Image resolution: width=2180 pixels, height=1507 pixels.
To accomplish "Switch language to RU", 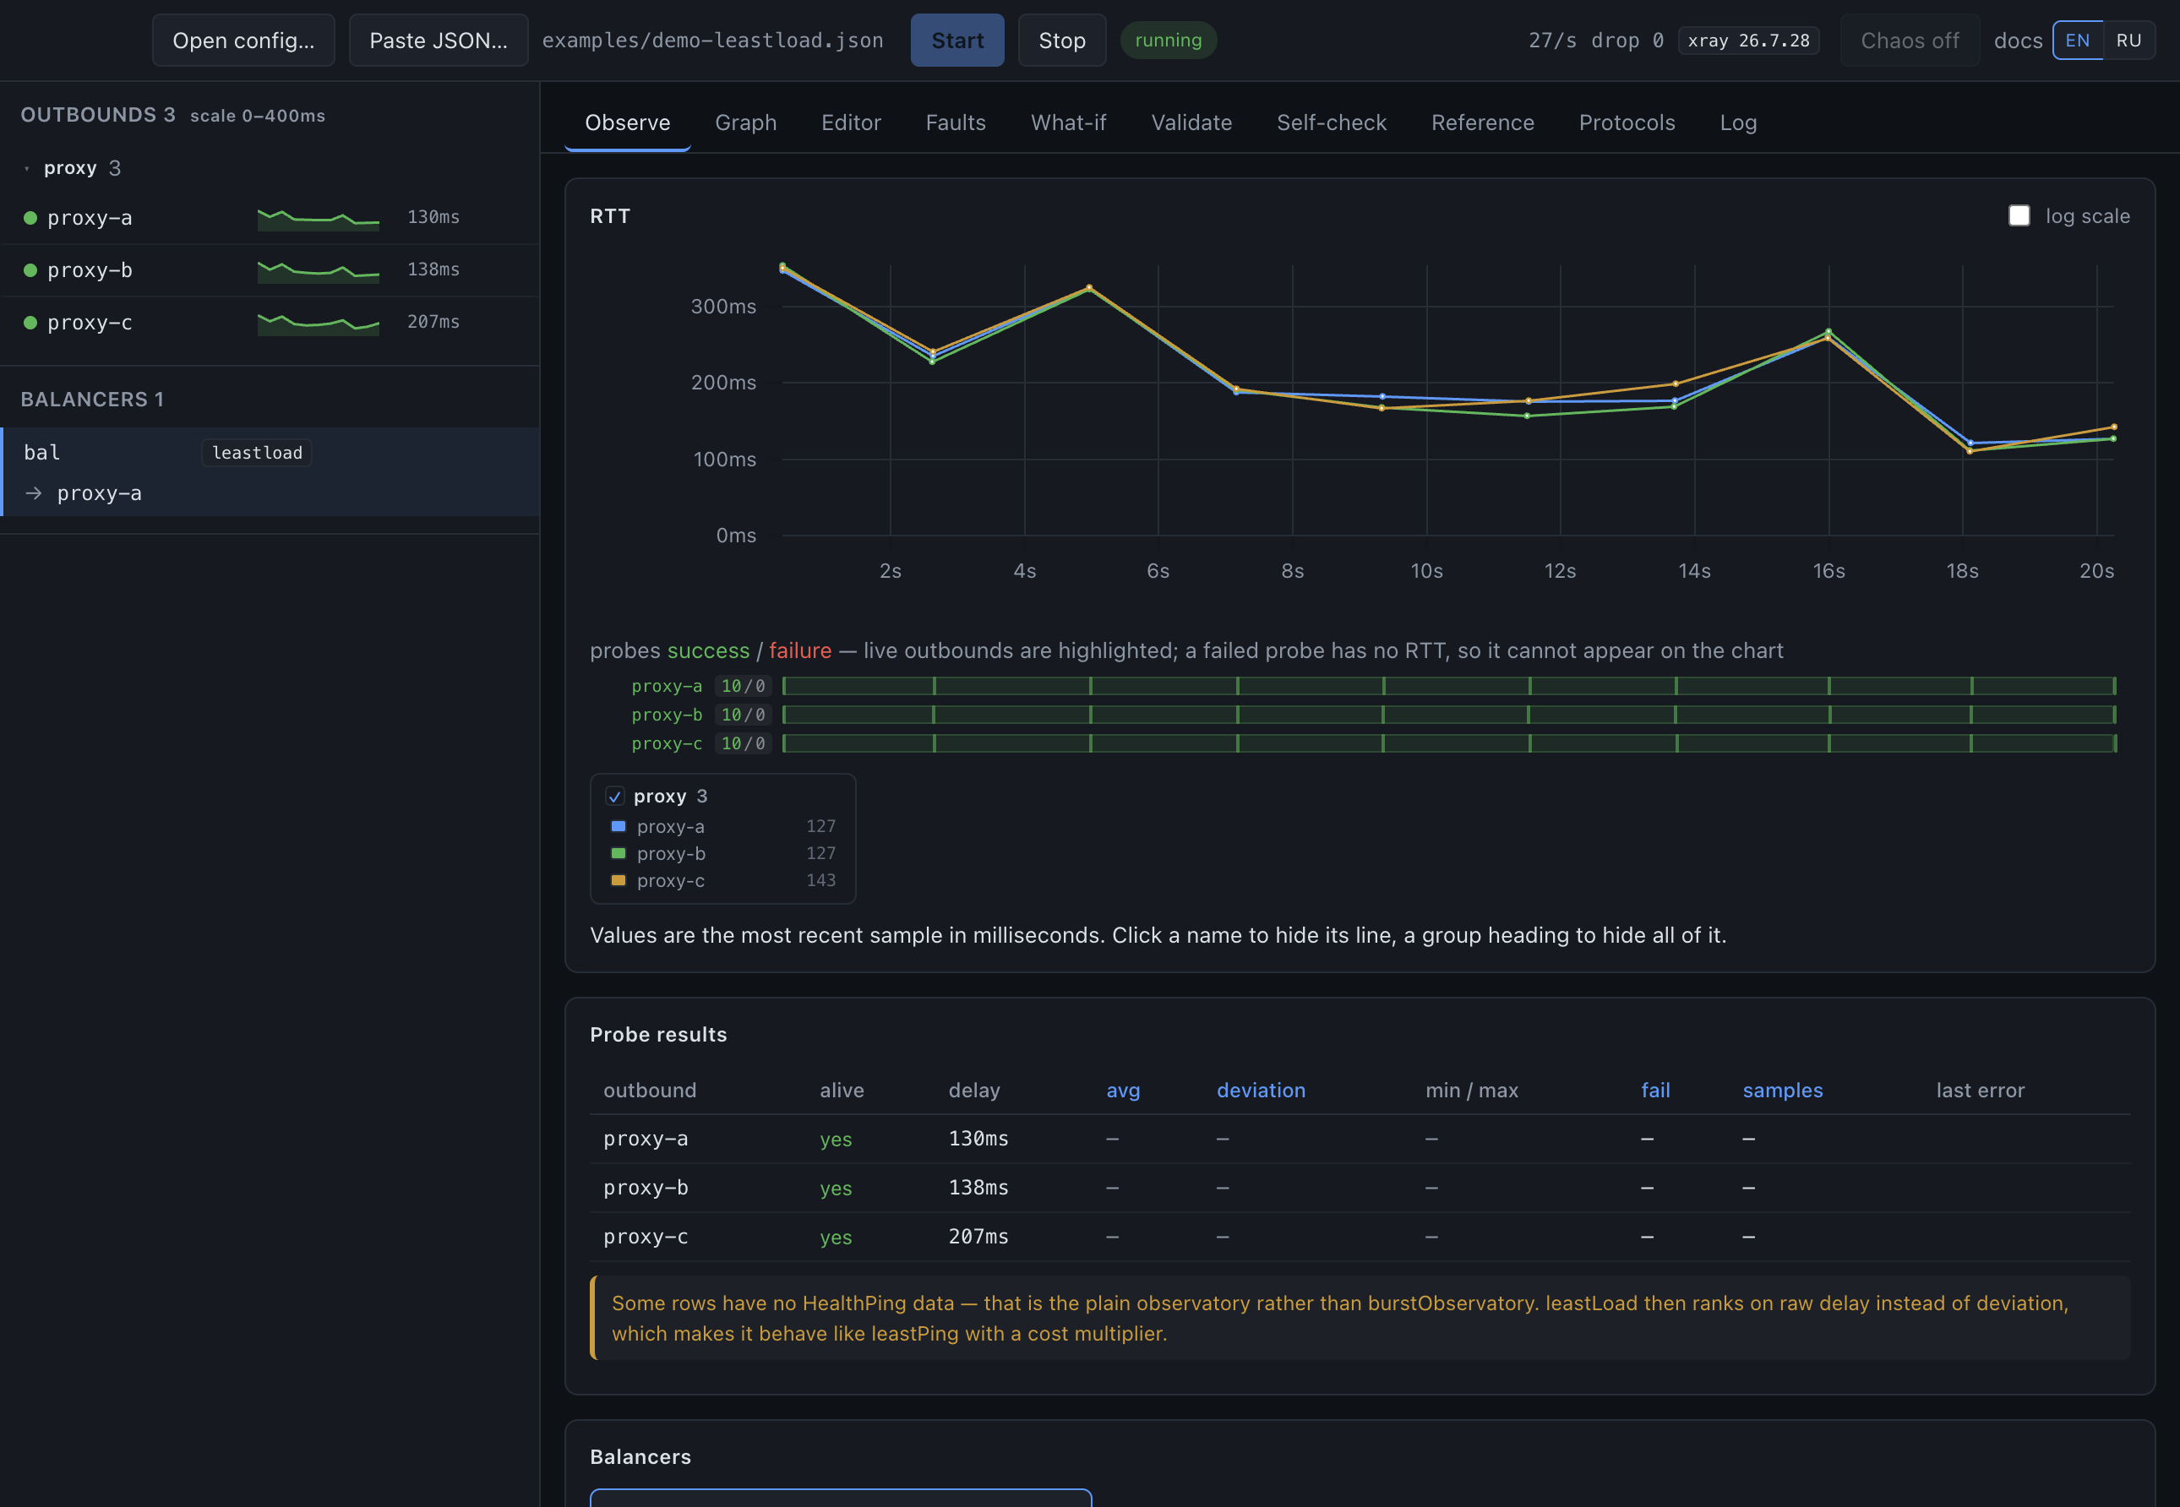I will 2128,41.
